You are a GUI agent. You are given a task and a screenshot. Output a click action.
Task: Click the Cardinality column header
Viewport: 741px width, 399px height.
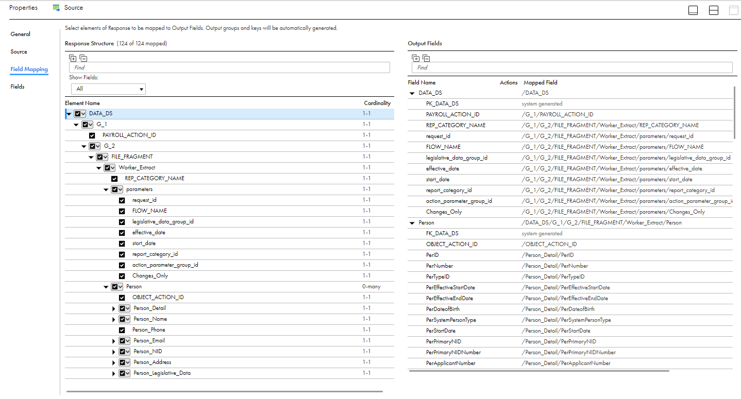[x=377, y=103]
